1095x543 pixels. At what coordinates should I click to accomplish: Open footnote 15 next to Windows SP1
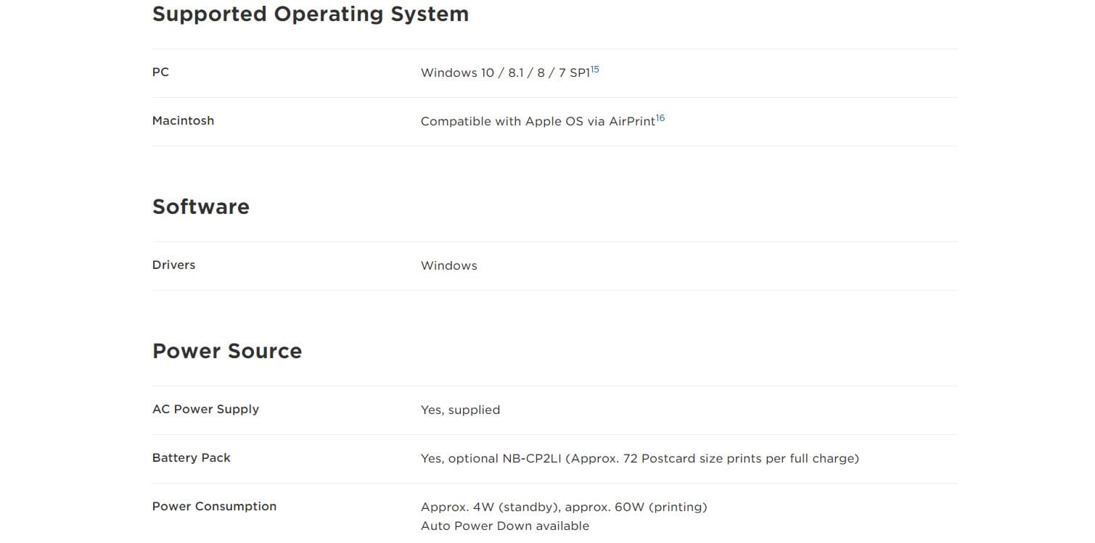pos(594,70)
